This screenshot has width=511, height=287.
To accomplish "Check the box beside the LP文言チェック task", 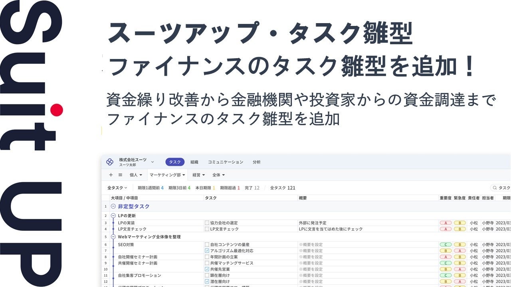I will 207,229.
